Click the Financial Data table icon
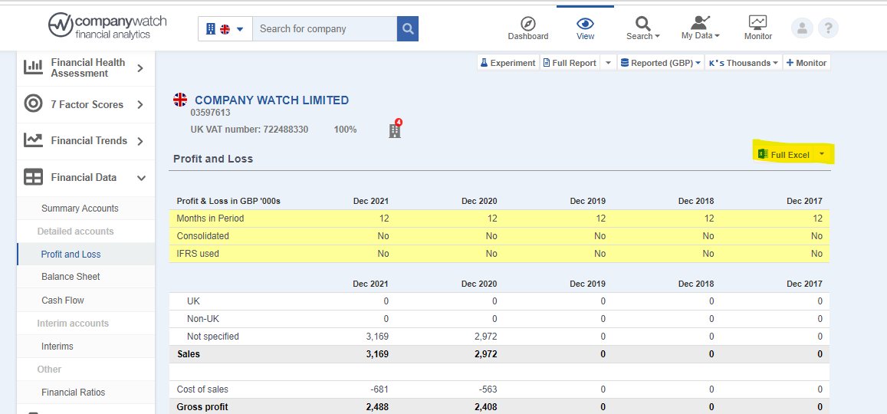This screenshot has height=414, width=887. pyautogui.click(x=33, y=178)
